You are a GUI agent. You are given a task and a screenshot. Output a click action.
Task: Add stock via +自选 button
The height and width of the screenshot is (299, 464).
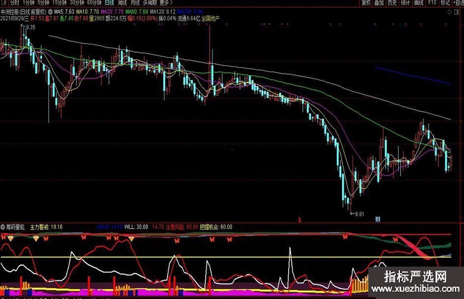(459, 3)
